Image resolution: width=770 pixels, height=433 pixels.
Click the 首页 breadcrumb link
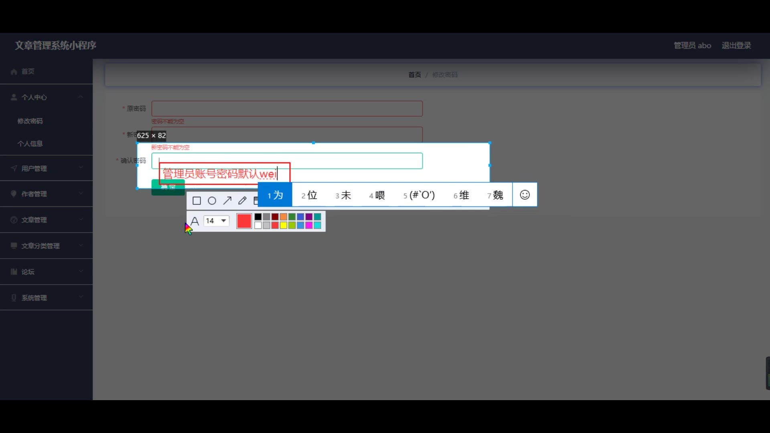414,75
